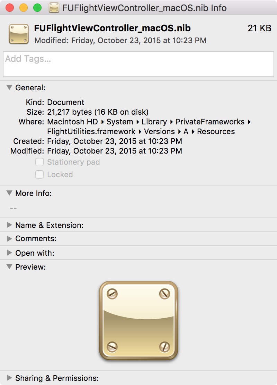
Task: Collapse the Preview section
Action: (10, 267)
